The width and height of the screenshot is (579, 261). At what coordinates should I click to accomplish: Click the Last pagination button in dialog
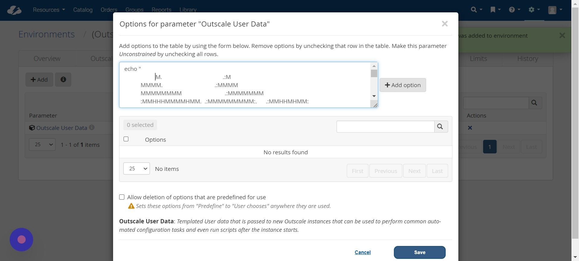[437, 171]
